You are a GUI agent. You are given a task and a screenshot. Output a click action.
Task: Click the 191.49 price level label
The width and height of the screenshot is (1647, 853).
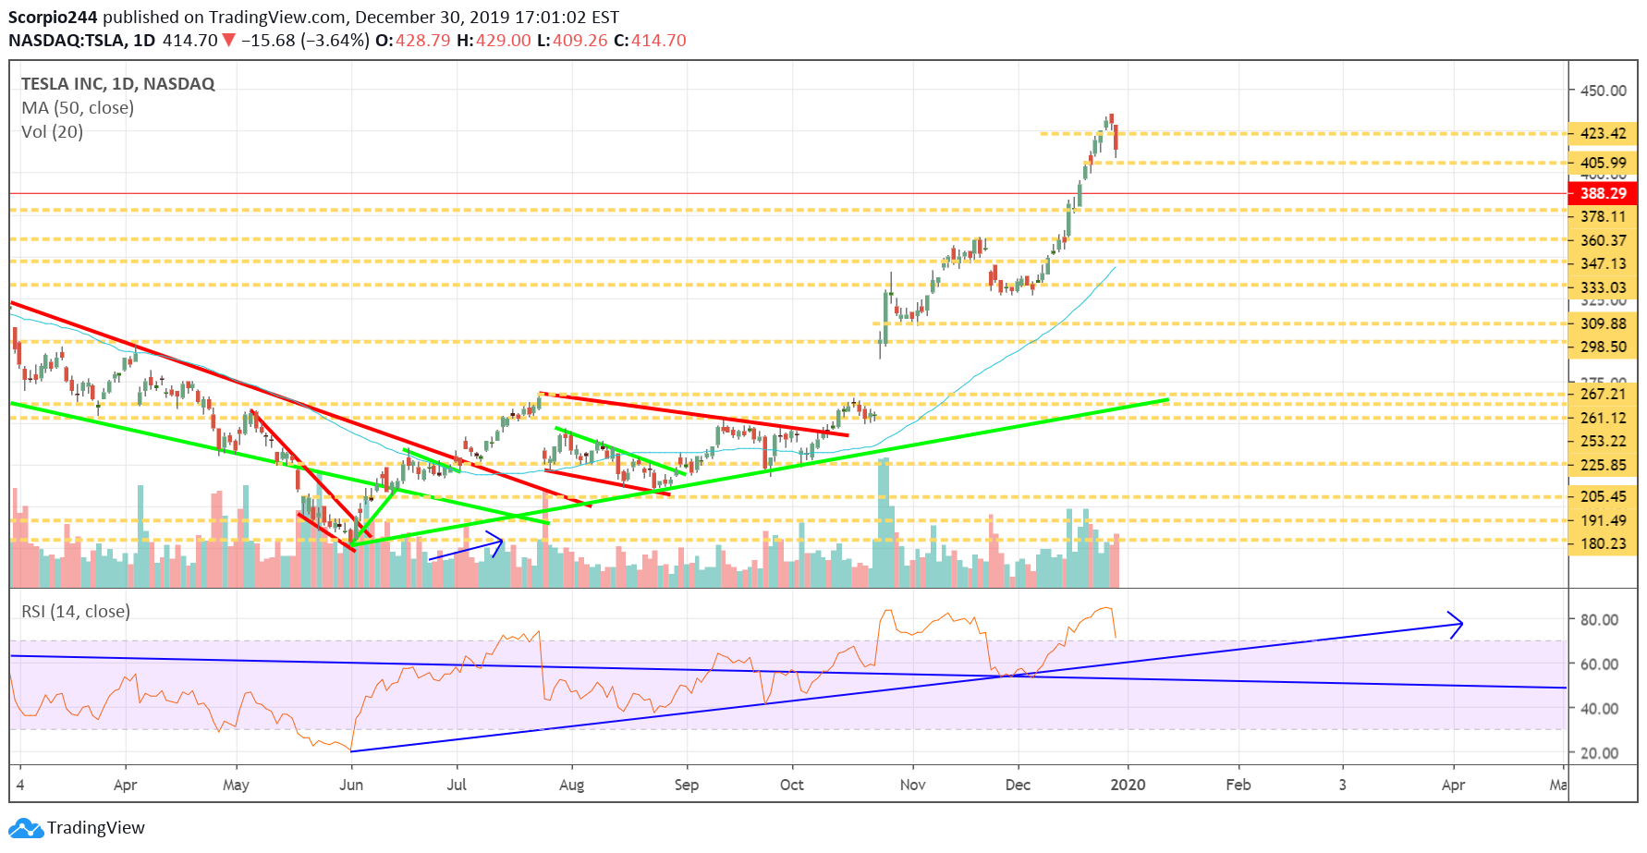point(1603,521)
